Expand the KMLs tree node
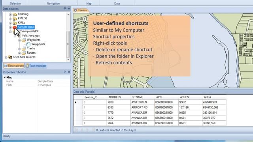Viewport: 253px width, 142px height. tap(10, 23)
